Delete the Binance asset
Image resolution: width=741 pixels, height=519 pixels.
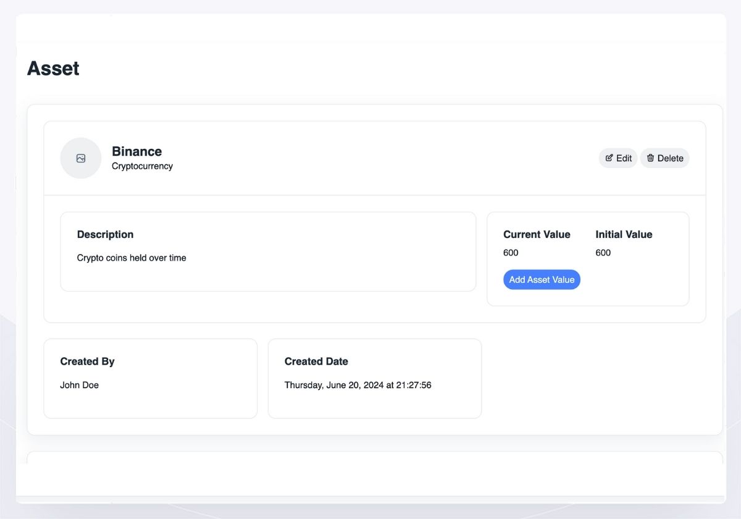click(664, 158)
